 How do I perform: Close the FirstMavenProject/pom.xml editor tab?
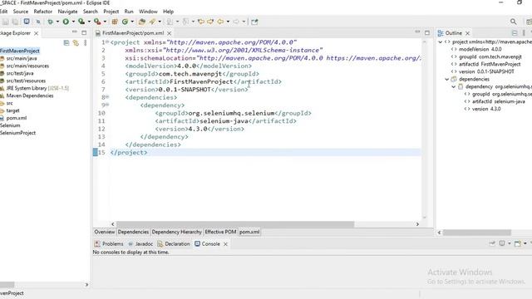(x=169, y=33)
